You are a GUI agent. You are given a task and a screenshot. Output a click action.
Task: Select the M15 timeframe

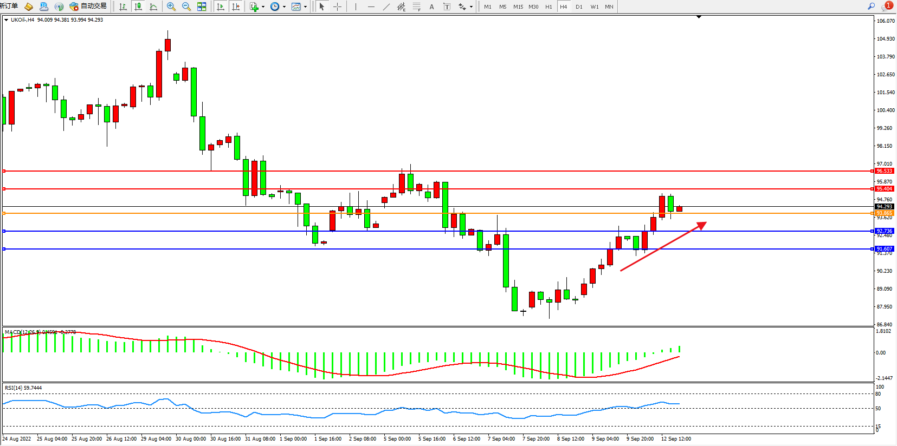(518, 6)
